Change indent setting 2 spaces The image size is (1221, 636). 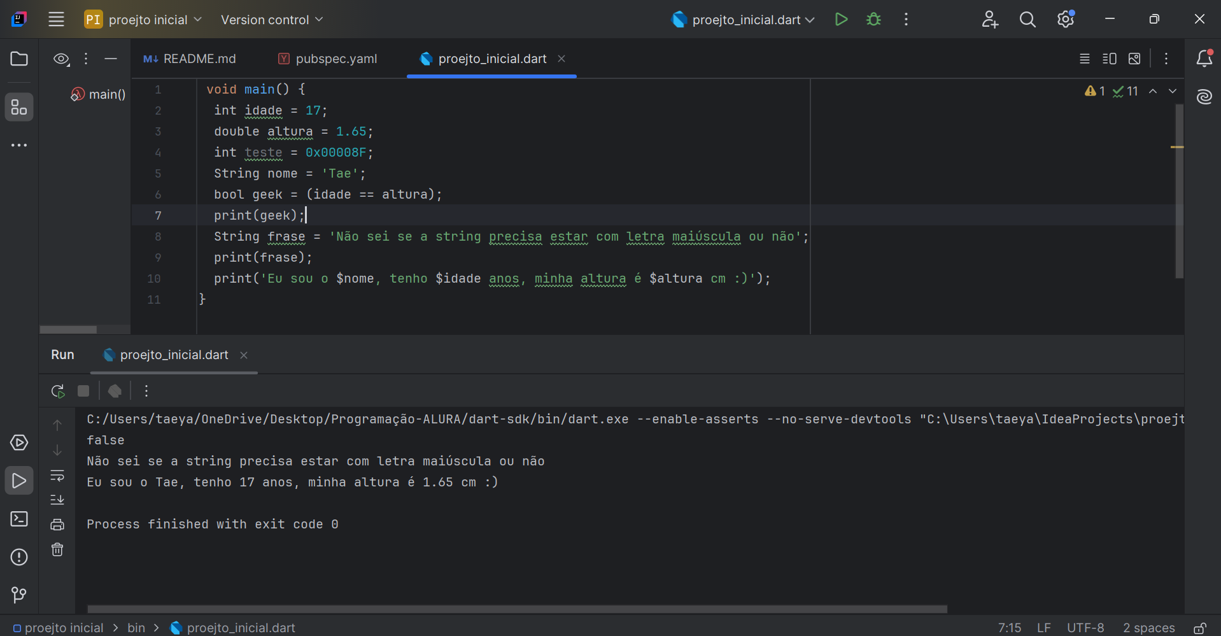tap(1149, 628)
